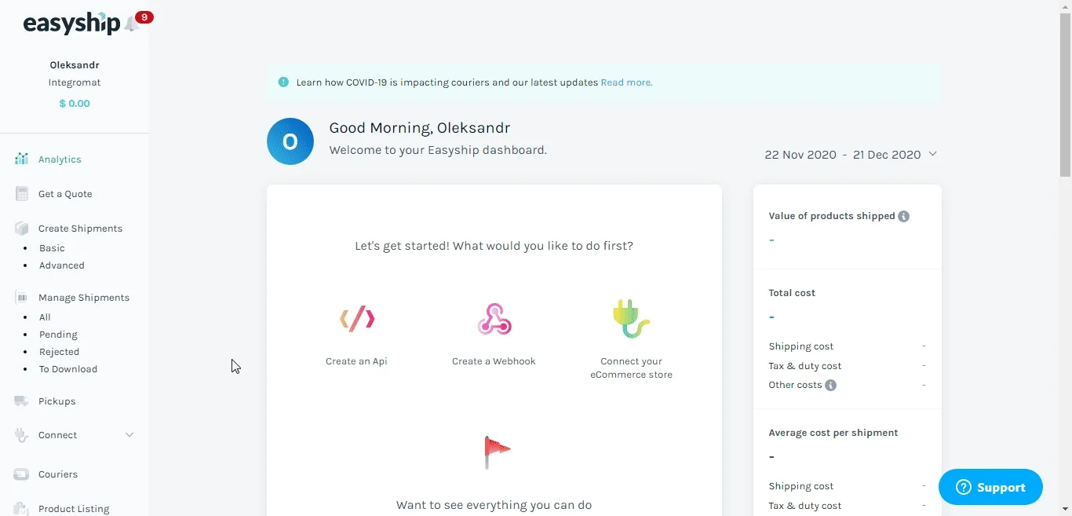
Task: Click the Manage Shipments sidebar heading
Action: coord(84,298)
